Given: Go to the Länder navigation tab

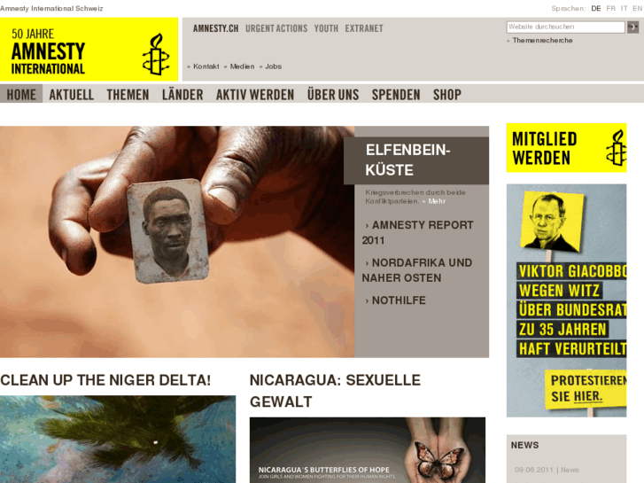Looking at the screenshot, I should pos(182,95).
